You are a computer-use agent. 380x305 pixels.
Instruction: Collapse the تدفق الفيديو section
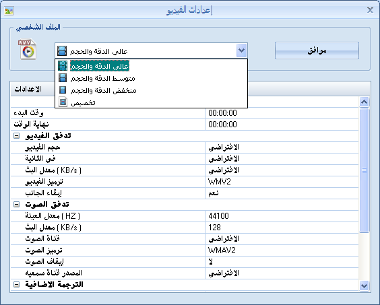(16, 136)
